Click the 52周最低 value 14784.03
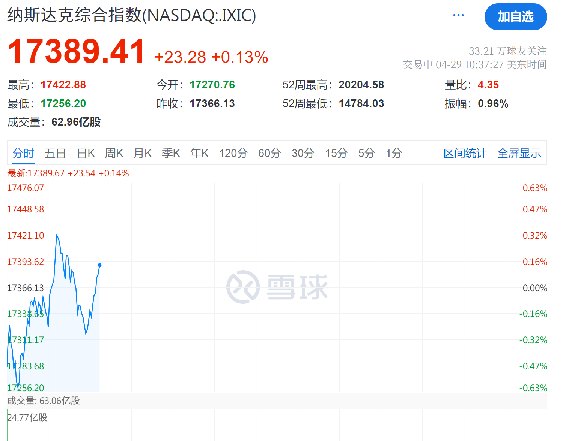572x441 pixels. (361, 103)
